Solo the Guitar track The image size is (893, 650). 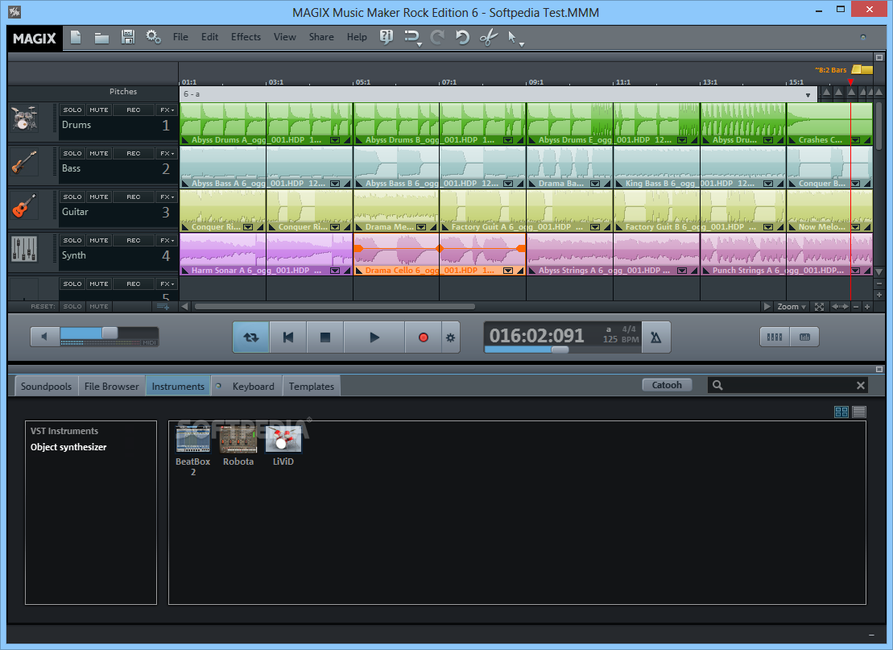72,197
